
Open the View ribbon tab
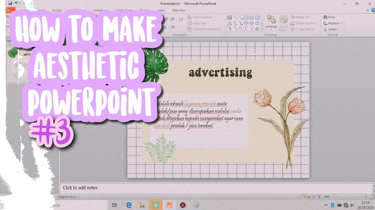pyautogui.click(x=161, y=10)
